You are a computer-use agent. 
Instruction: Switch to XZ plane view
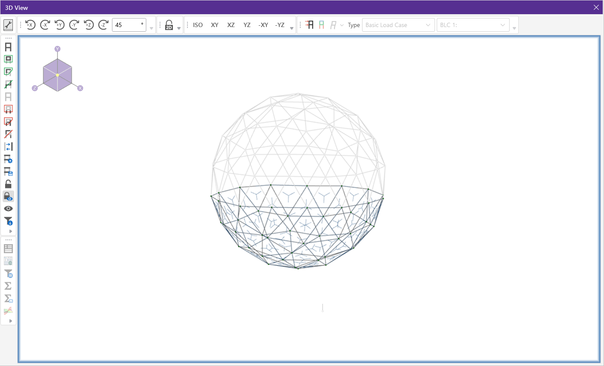tap(231, 25)
